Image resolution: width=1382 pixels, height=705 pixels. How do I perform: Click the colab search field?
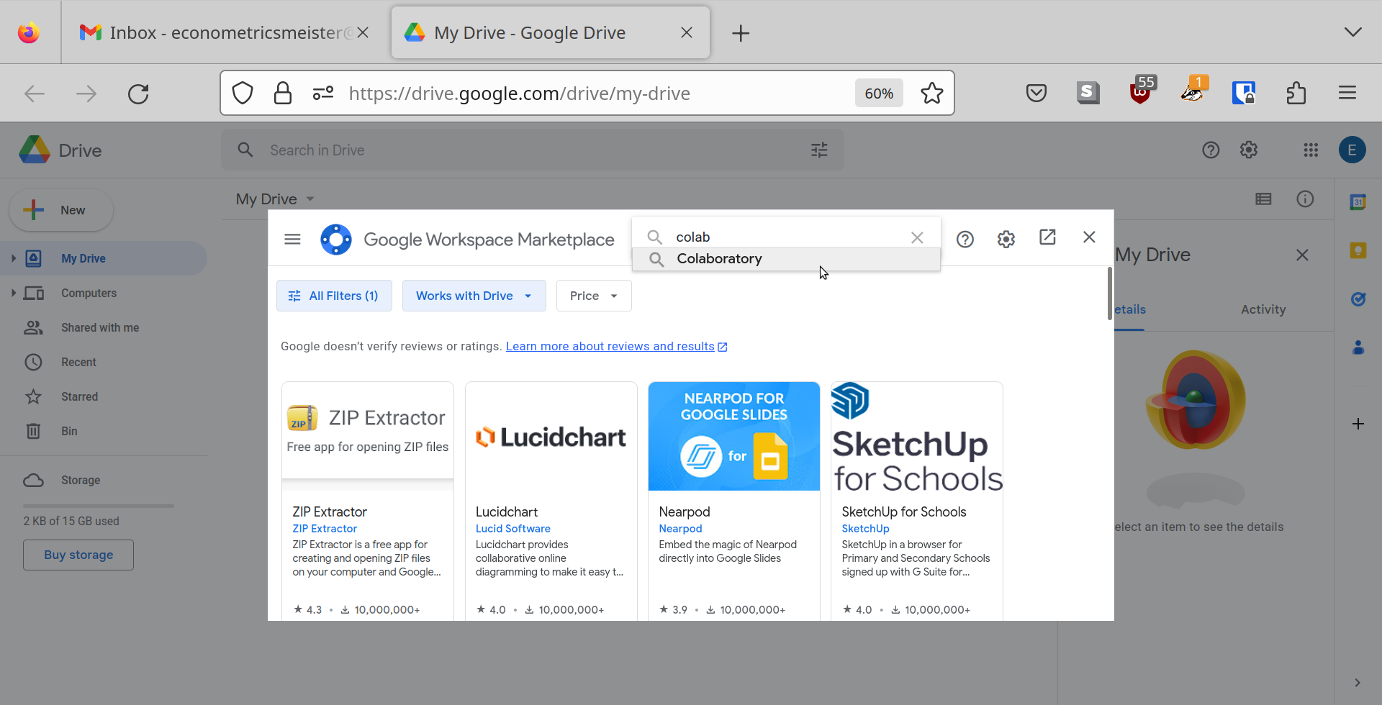786,237
